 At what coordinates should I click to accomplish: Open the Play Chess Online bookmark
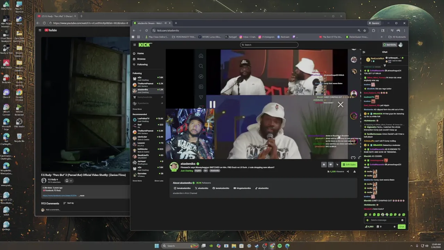tap(157, 37)
